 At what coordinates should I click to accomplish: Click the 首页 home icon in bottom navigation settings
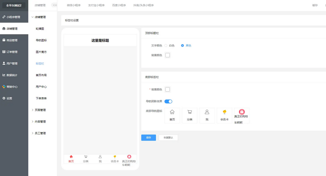tap(172, 115)
